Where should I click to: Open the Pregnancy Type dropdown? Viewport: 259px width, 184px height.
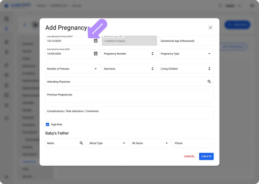[x=209, y=54]
